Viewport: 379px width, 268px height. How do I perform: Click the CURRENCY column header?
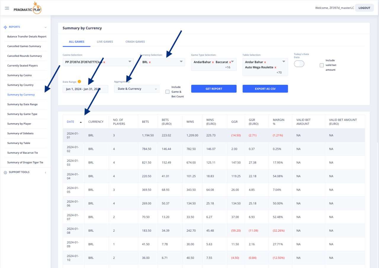tap(96, 122)
